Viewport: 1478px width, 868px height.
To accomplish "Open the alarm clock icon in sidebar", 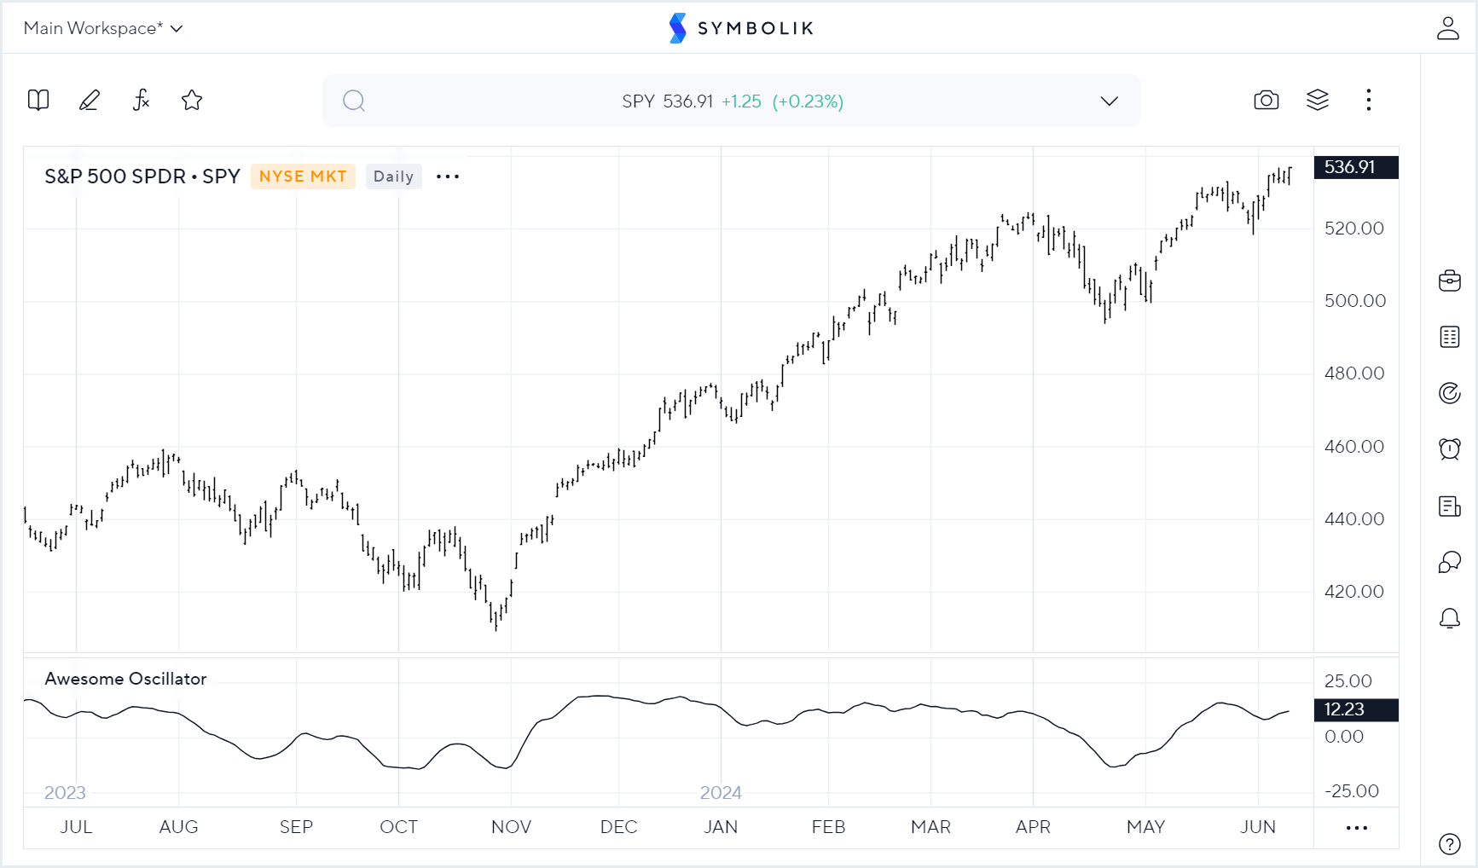I will [x=1450, y=449].
